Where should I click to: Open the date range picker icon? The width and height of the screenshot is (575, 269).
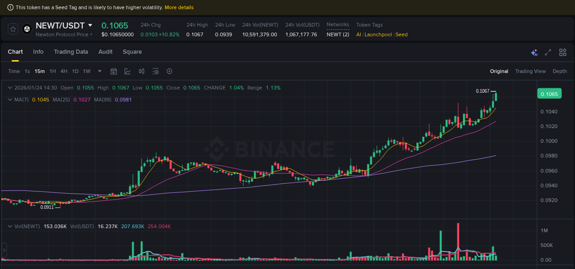[114, 71]
